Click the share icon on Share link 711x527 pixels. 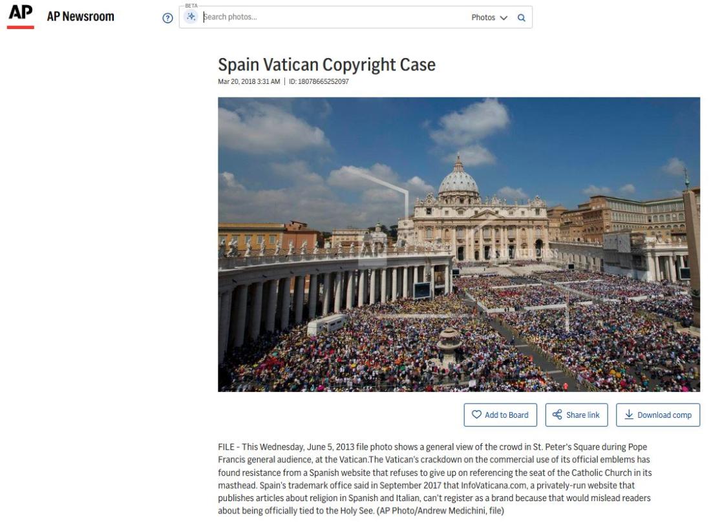click(557, 415)
